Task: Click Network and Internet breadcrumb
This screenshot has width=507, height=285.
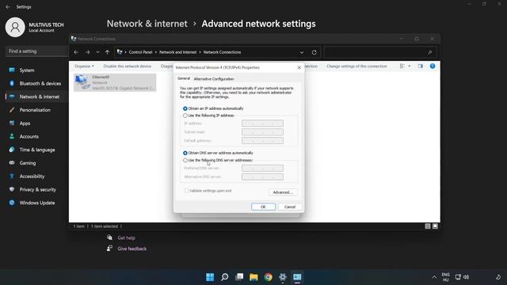Action: 177,52
